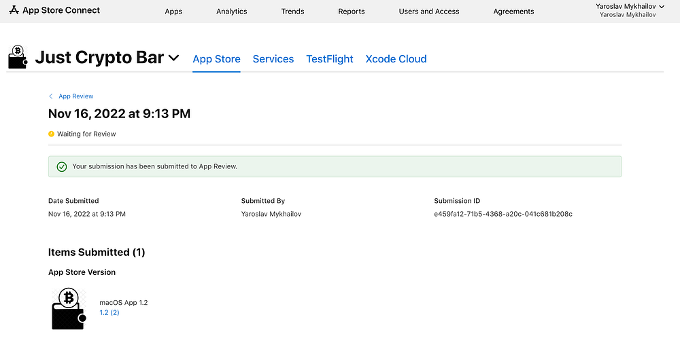Switch to the TestFlight tab
This screenshot has height=353, width=680.
[330, 59]
